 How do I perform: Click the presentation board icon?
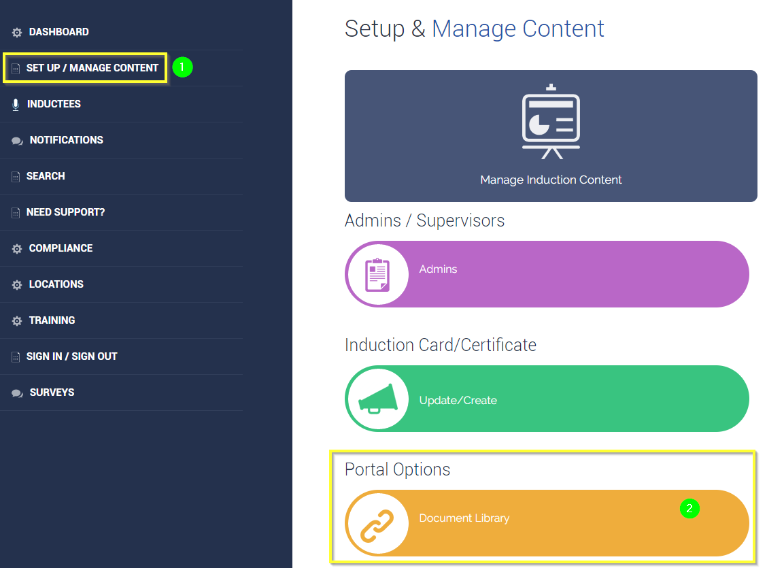(551, 122)
